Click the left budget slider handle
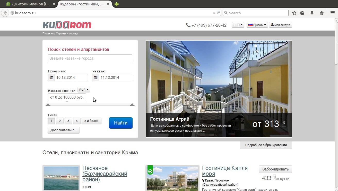The width and height of the screenshot is (338, 191). (x=48, y=104)
